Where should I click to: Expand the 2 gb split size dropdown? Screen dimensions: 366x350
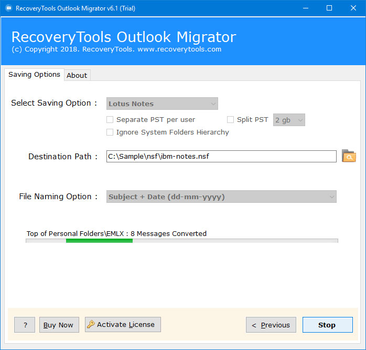coord(289,120)
